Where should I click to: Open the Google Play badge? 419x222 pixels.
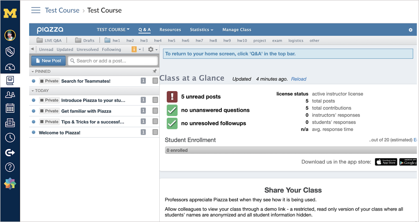(408, 162)
